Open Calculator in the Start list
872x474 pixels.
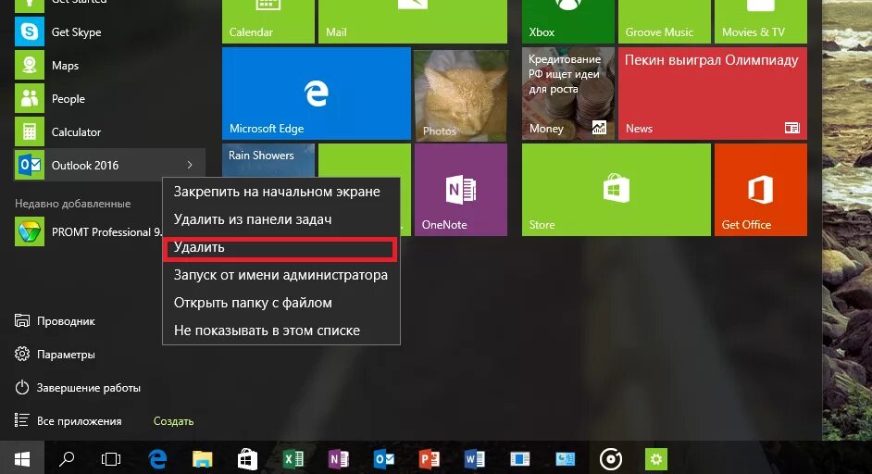109,131
